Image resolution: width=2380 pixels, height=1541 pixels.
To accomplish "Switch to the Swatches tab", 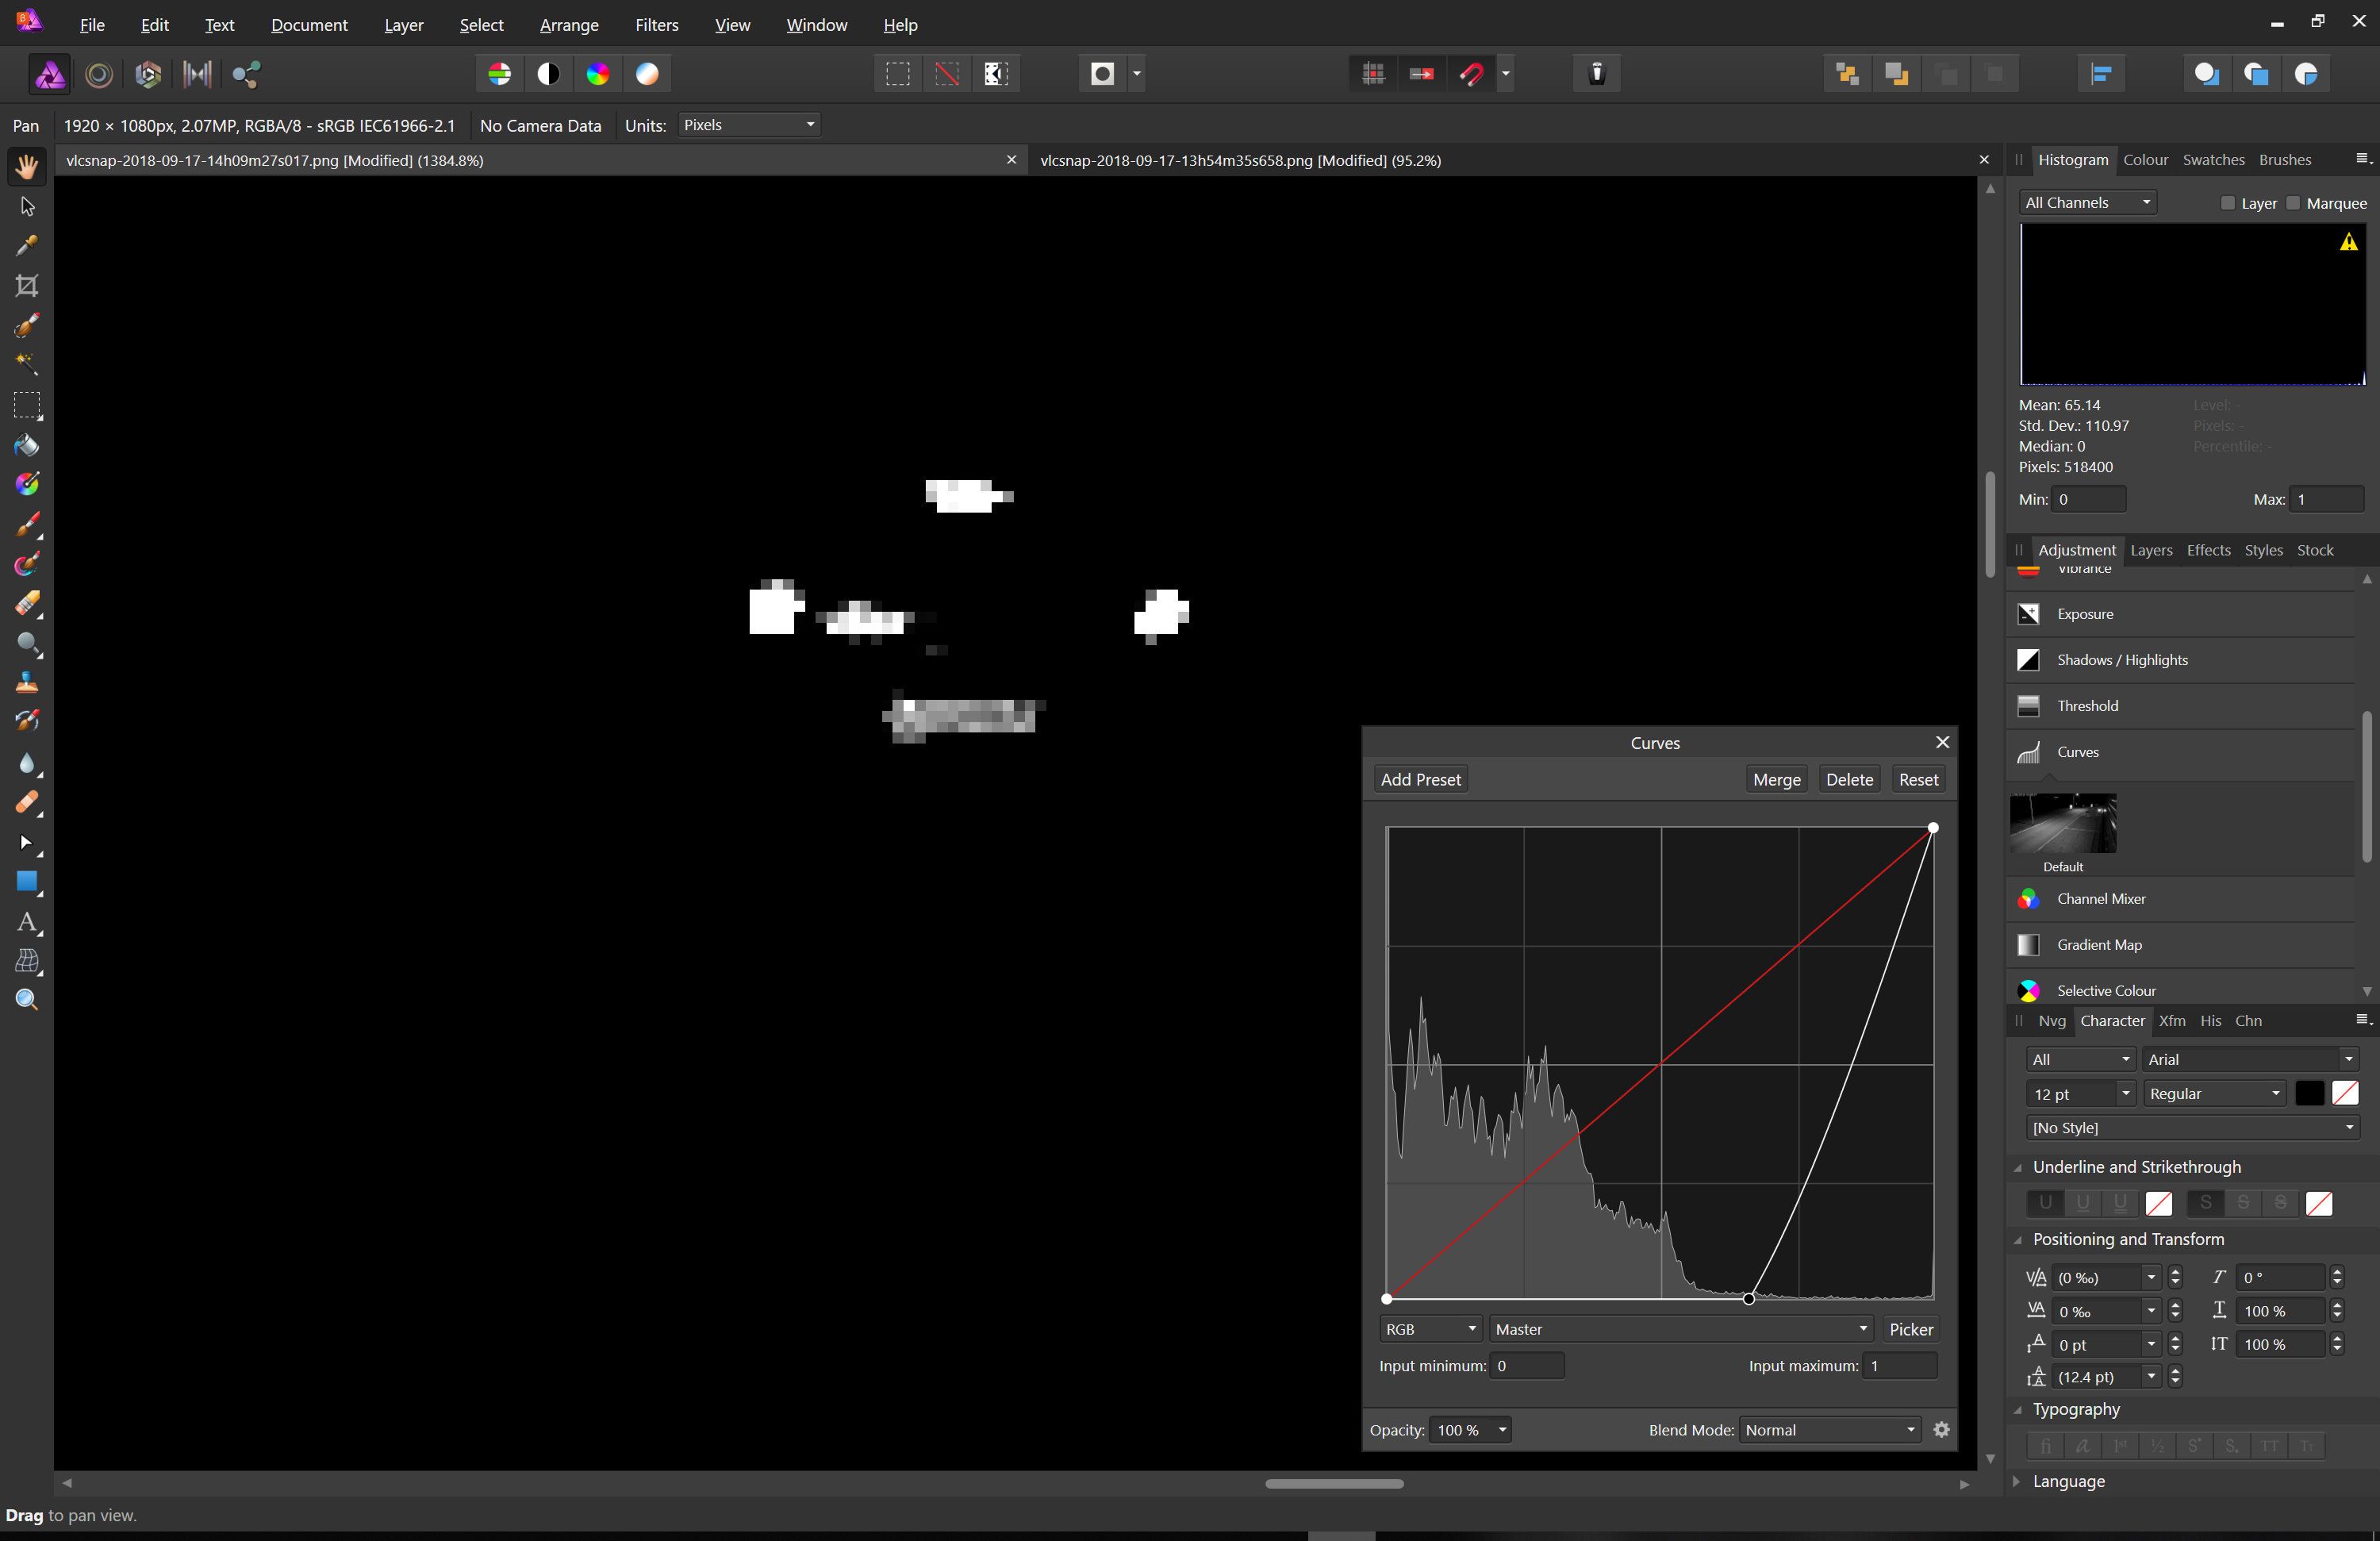I will click(2213, 160).
